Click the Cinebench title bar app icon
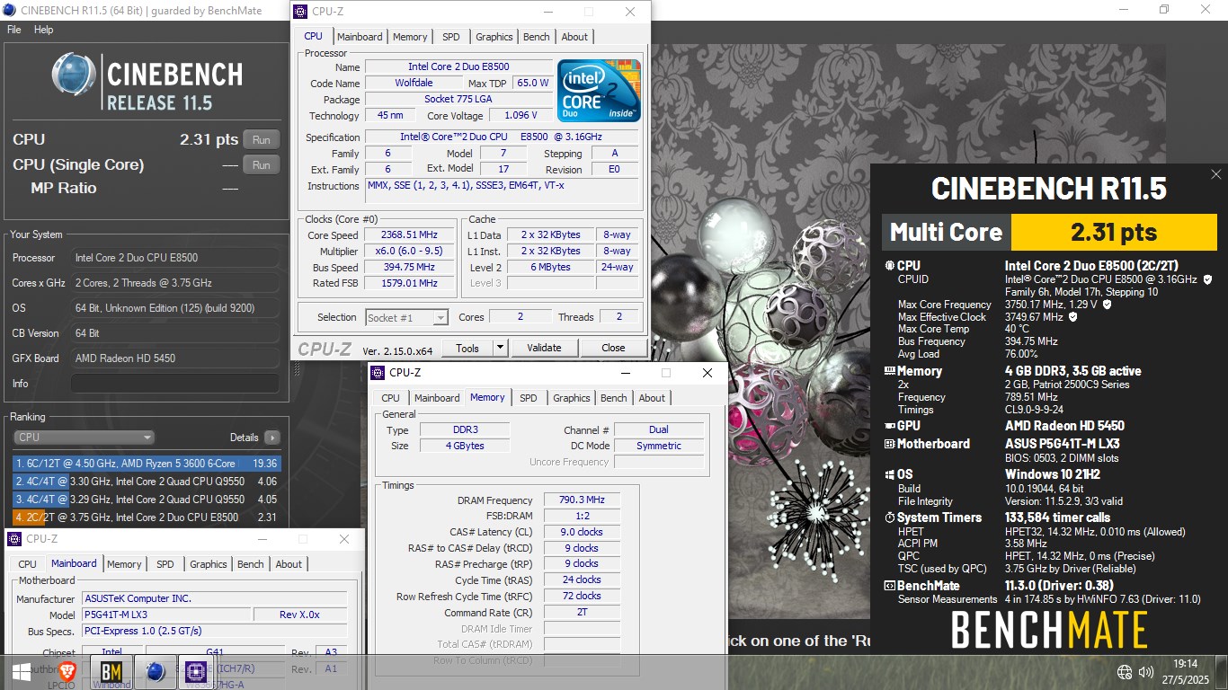 click(x=10, y=10)
